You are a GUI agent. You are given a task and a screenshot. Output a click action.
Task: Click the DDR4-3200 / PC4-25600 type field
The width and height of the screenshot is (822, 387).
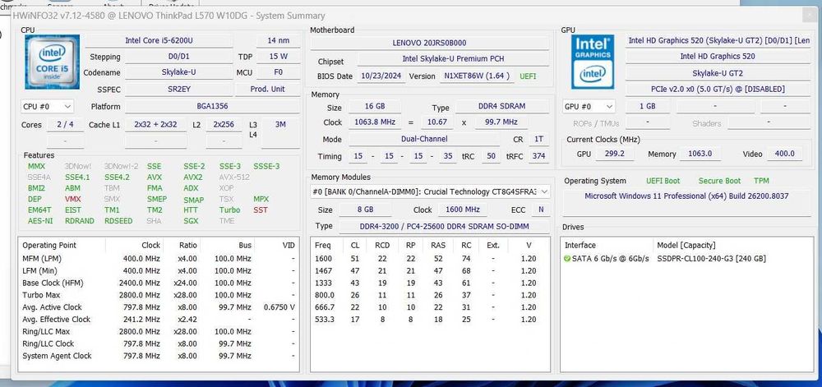(444, 226)
